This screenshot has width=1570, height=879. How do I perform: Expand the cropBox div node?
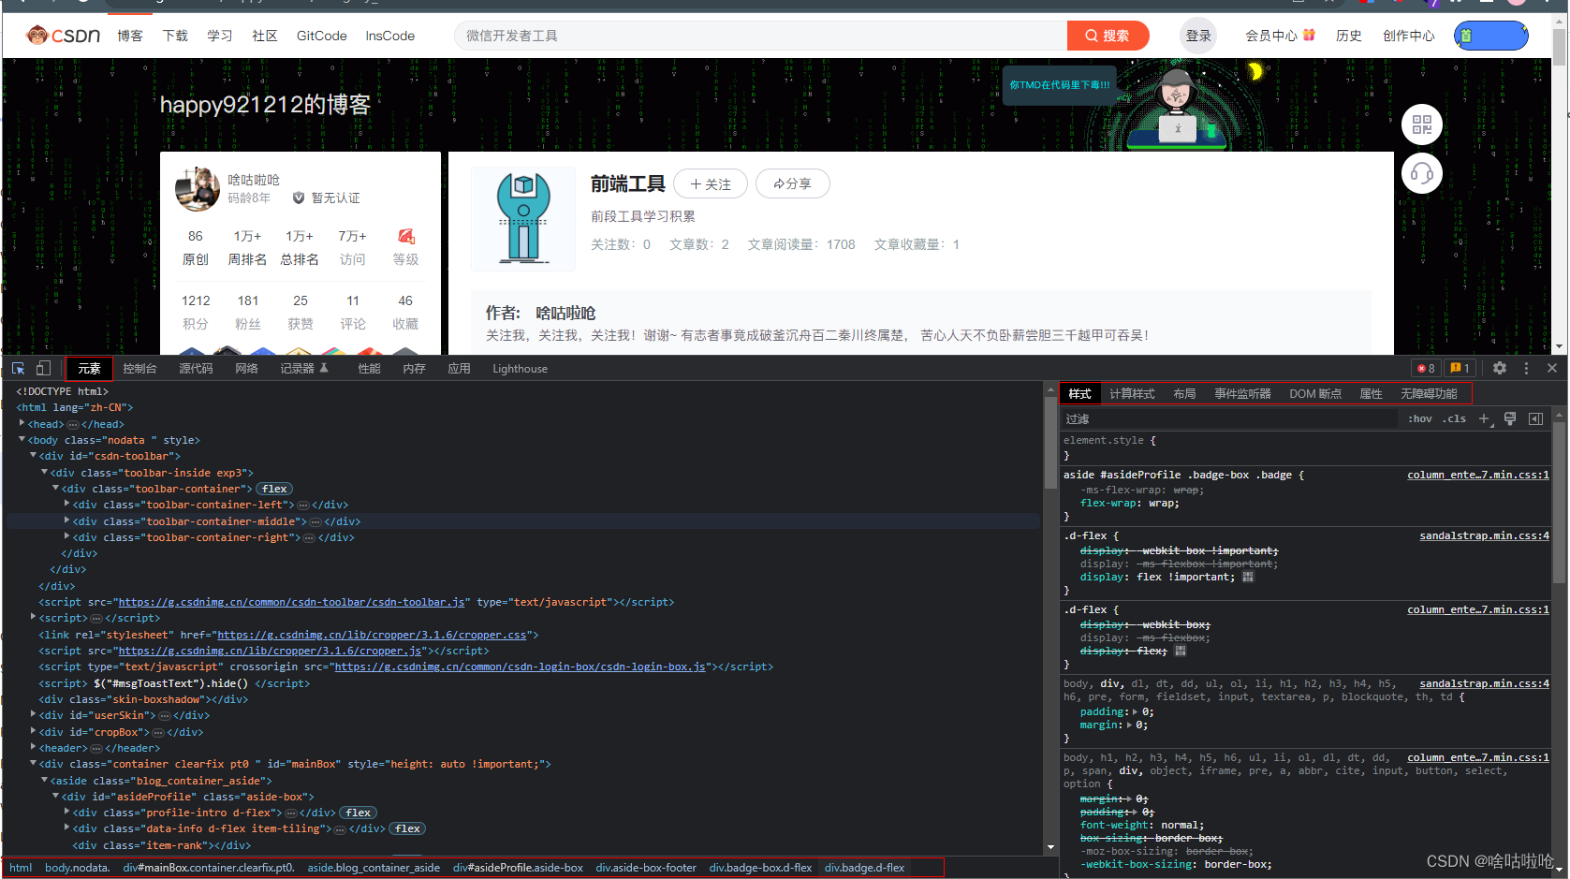[33, 731]
